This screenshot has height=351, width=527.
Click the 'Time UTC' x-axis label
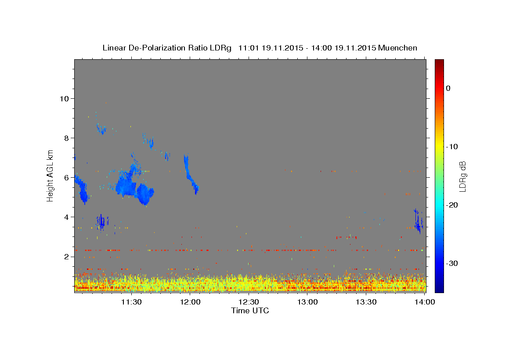point(250,311)
